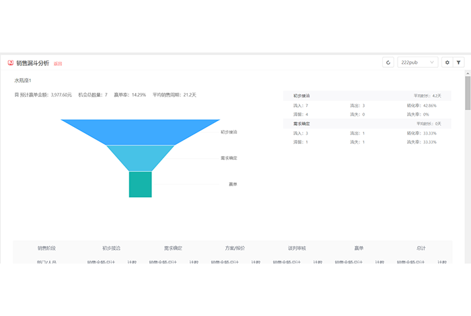
Task: Click the red 销售漏斗分析 report icon
Action: (x=11, y=63)
